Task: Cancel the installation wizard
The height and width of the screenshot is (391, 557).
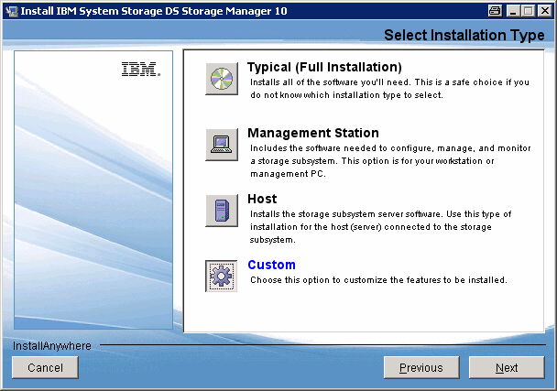Action: click(x=45, y=367)
